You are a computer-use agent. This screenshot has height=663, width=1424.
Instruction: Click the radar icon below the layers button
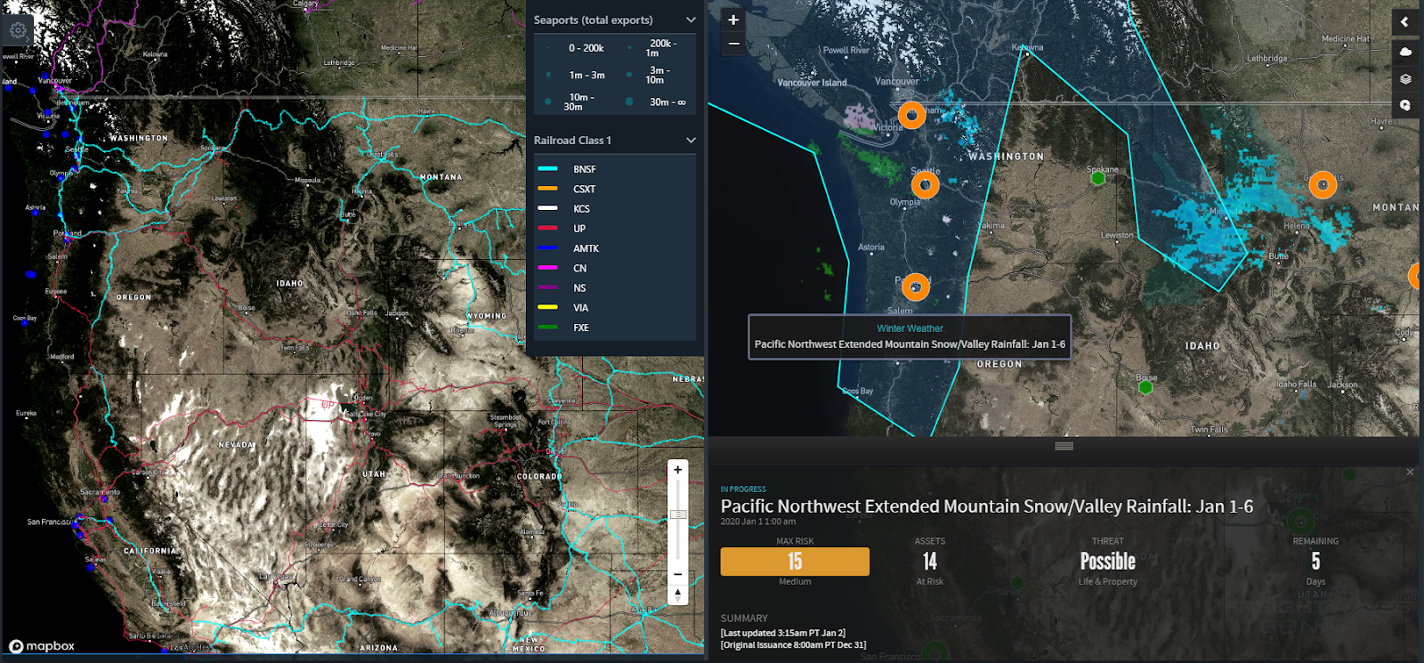pyautogui.click(x=1405, y=105)
